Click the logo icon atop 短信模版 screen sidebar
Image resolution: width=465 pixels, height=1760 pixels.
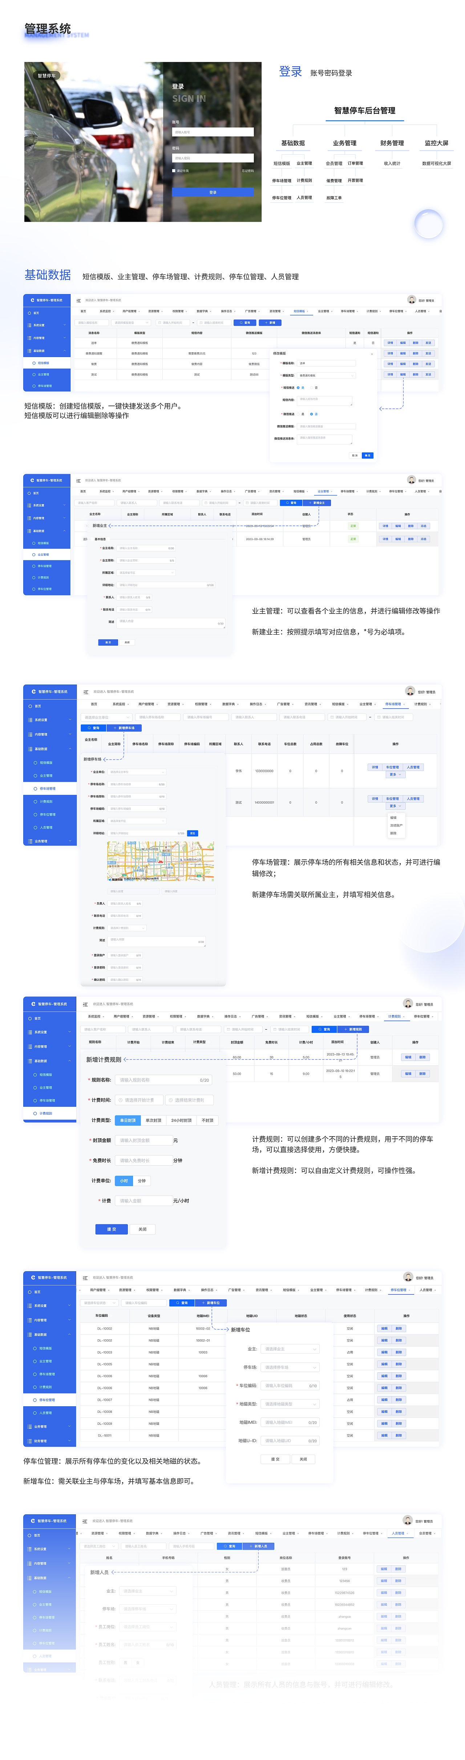pyautogui.click(x=33, y=300)
